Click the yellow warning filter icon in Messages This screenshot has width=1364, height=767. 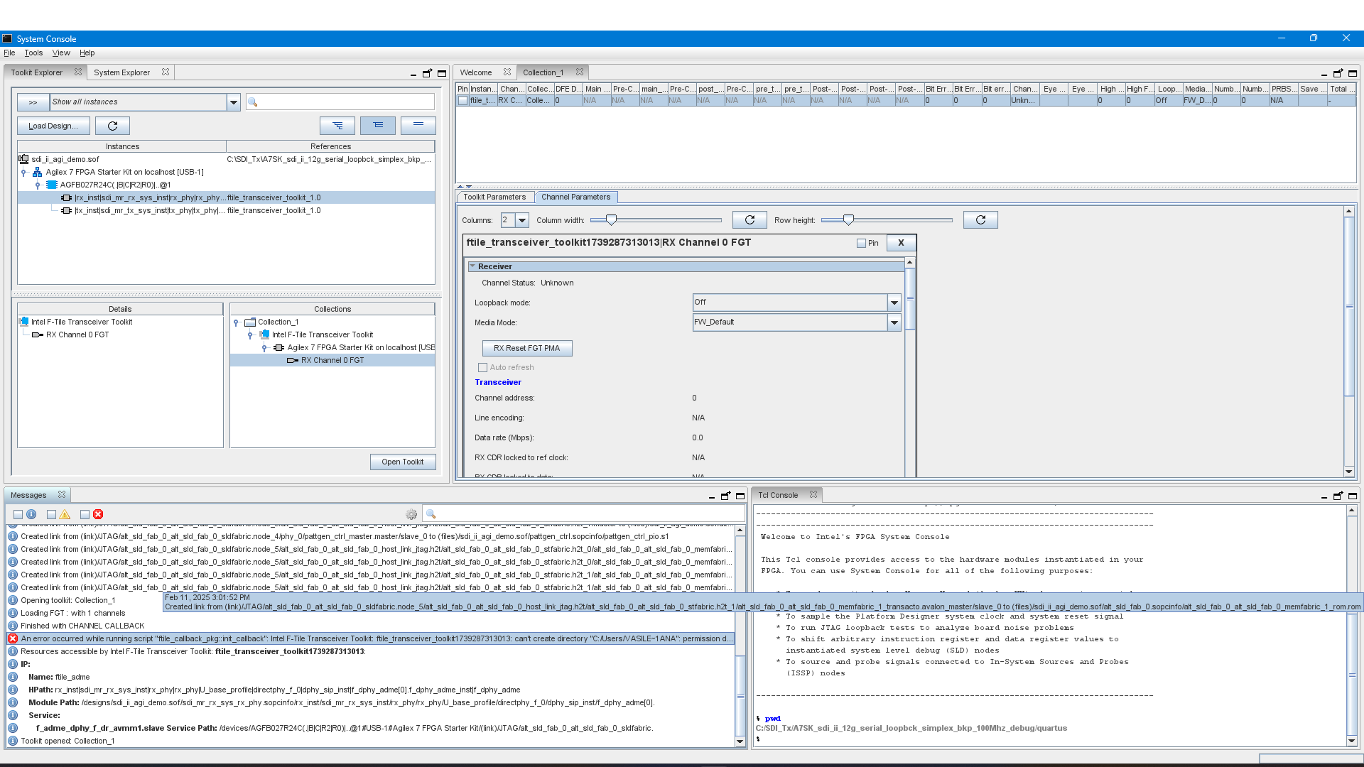pyautogui.click(x=65, y=514)
